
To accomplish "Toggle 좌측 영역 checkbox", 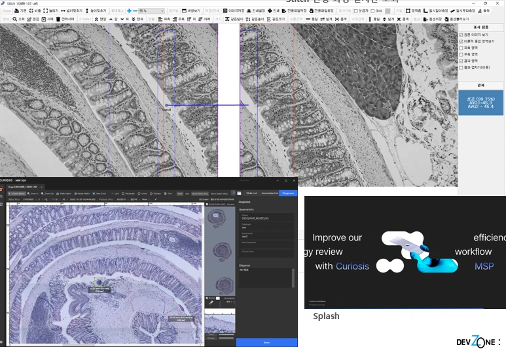I will click(461, 48).
